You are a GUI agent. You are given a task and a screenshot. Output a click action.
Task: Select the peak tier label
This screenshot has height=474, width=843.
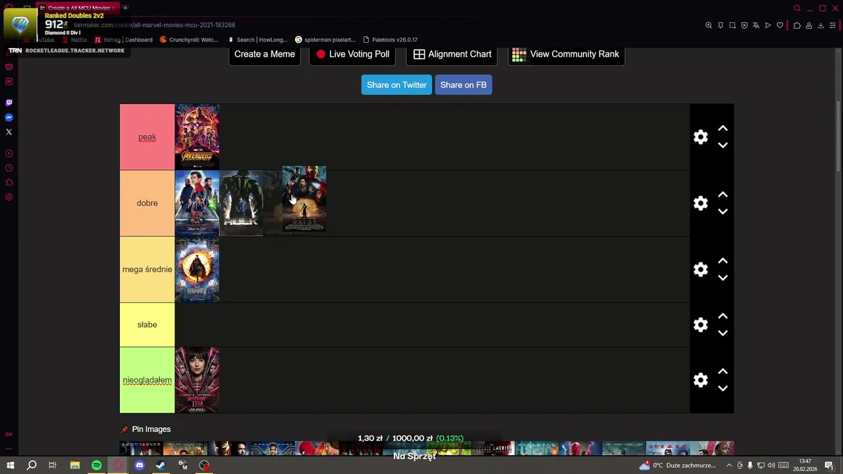point(147,137)
